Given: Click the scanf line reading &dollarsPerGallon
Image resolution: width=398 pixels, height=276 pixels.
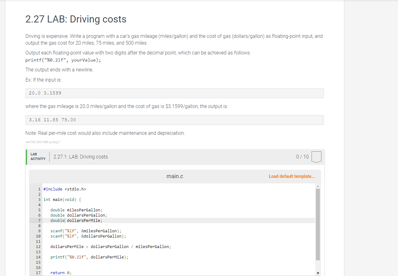Looking at the screenshot, I should 88,236.
